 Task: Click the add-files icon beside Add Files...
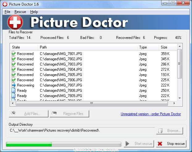(x=13, y=113)
